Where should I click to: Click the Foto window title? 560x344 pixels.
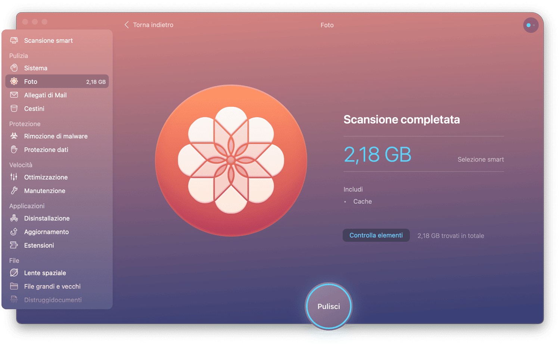(x=327, y=25)
